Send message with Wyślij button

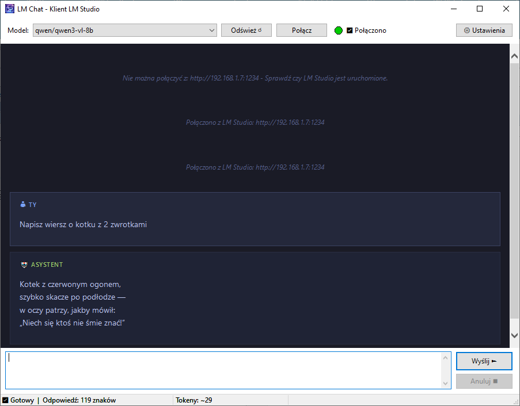484,361
